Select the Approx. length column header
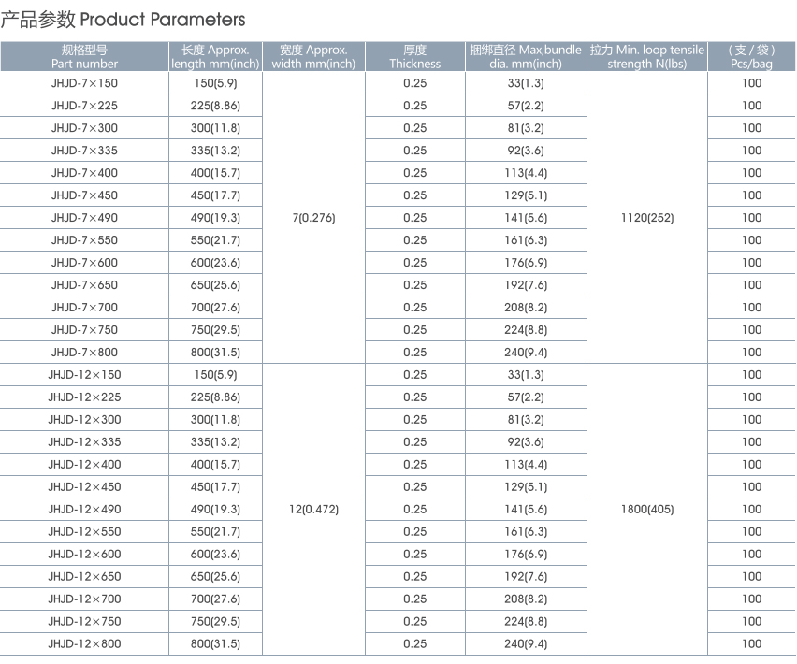The width and height of the screenshot is (797, 664). [215, 56]
